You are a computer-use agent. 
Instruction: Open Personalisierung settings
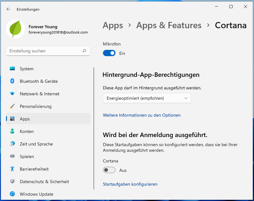tap(48, 106)
